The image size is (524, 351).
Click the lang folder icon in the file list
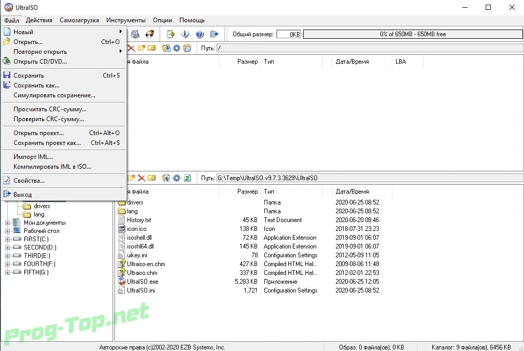pos(122,211)
